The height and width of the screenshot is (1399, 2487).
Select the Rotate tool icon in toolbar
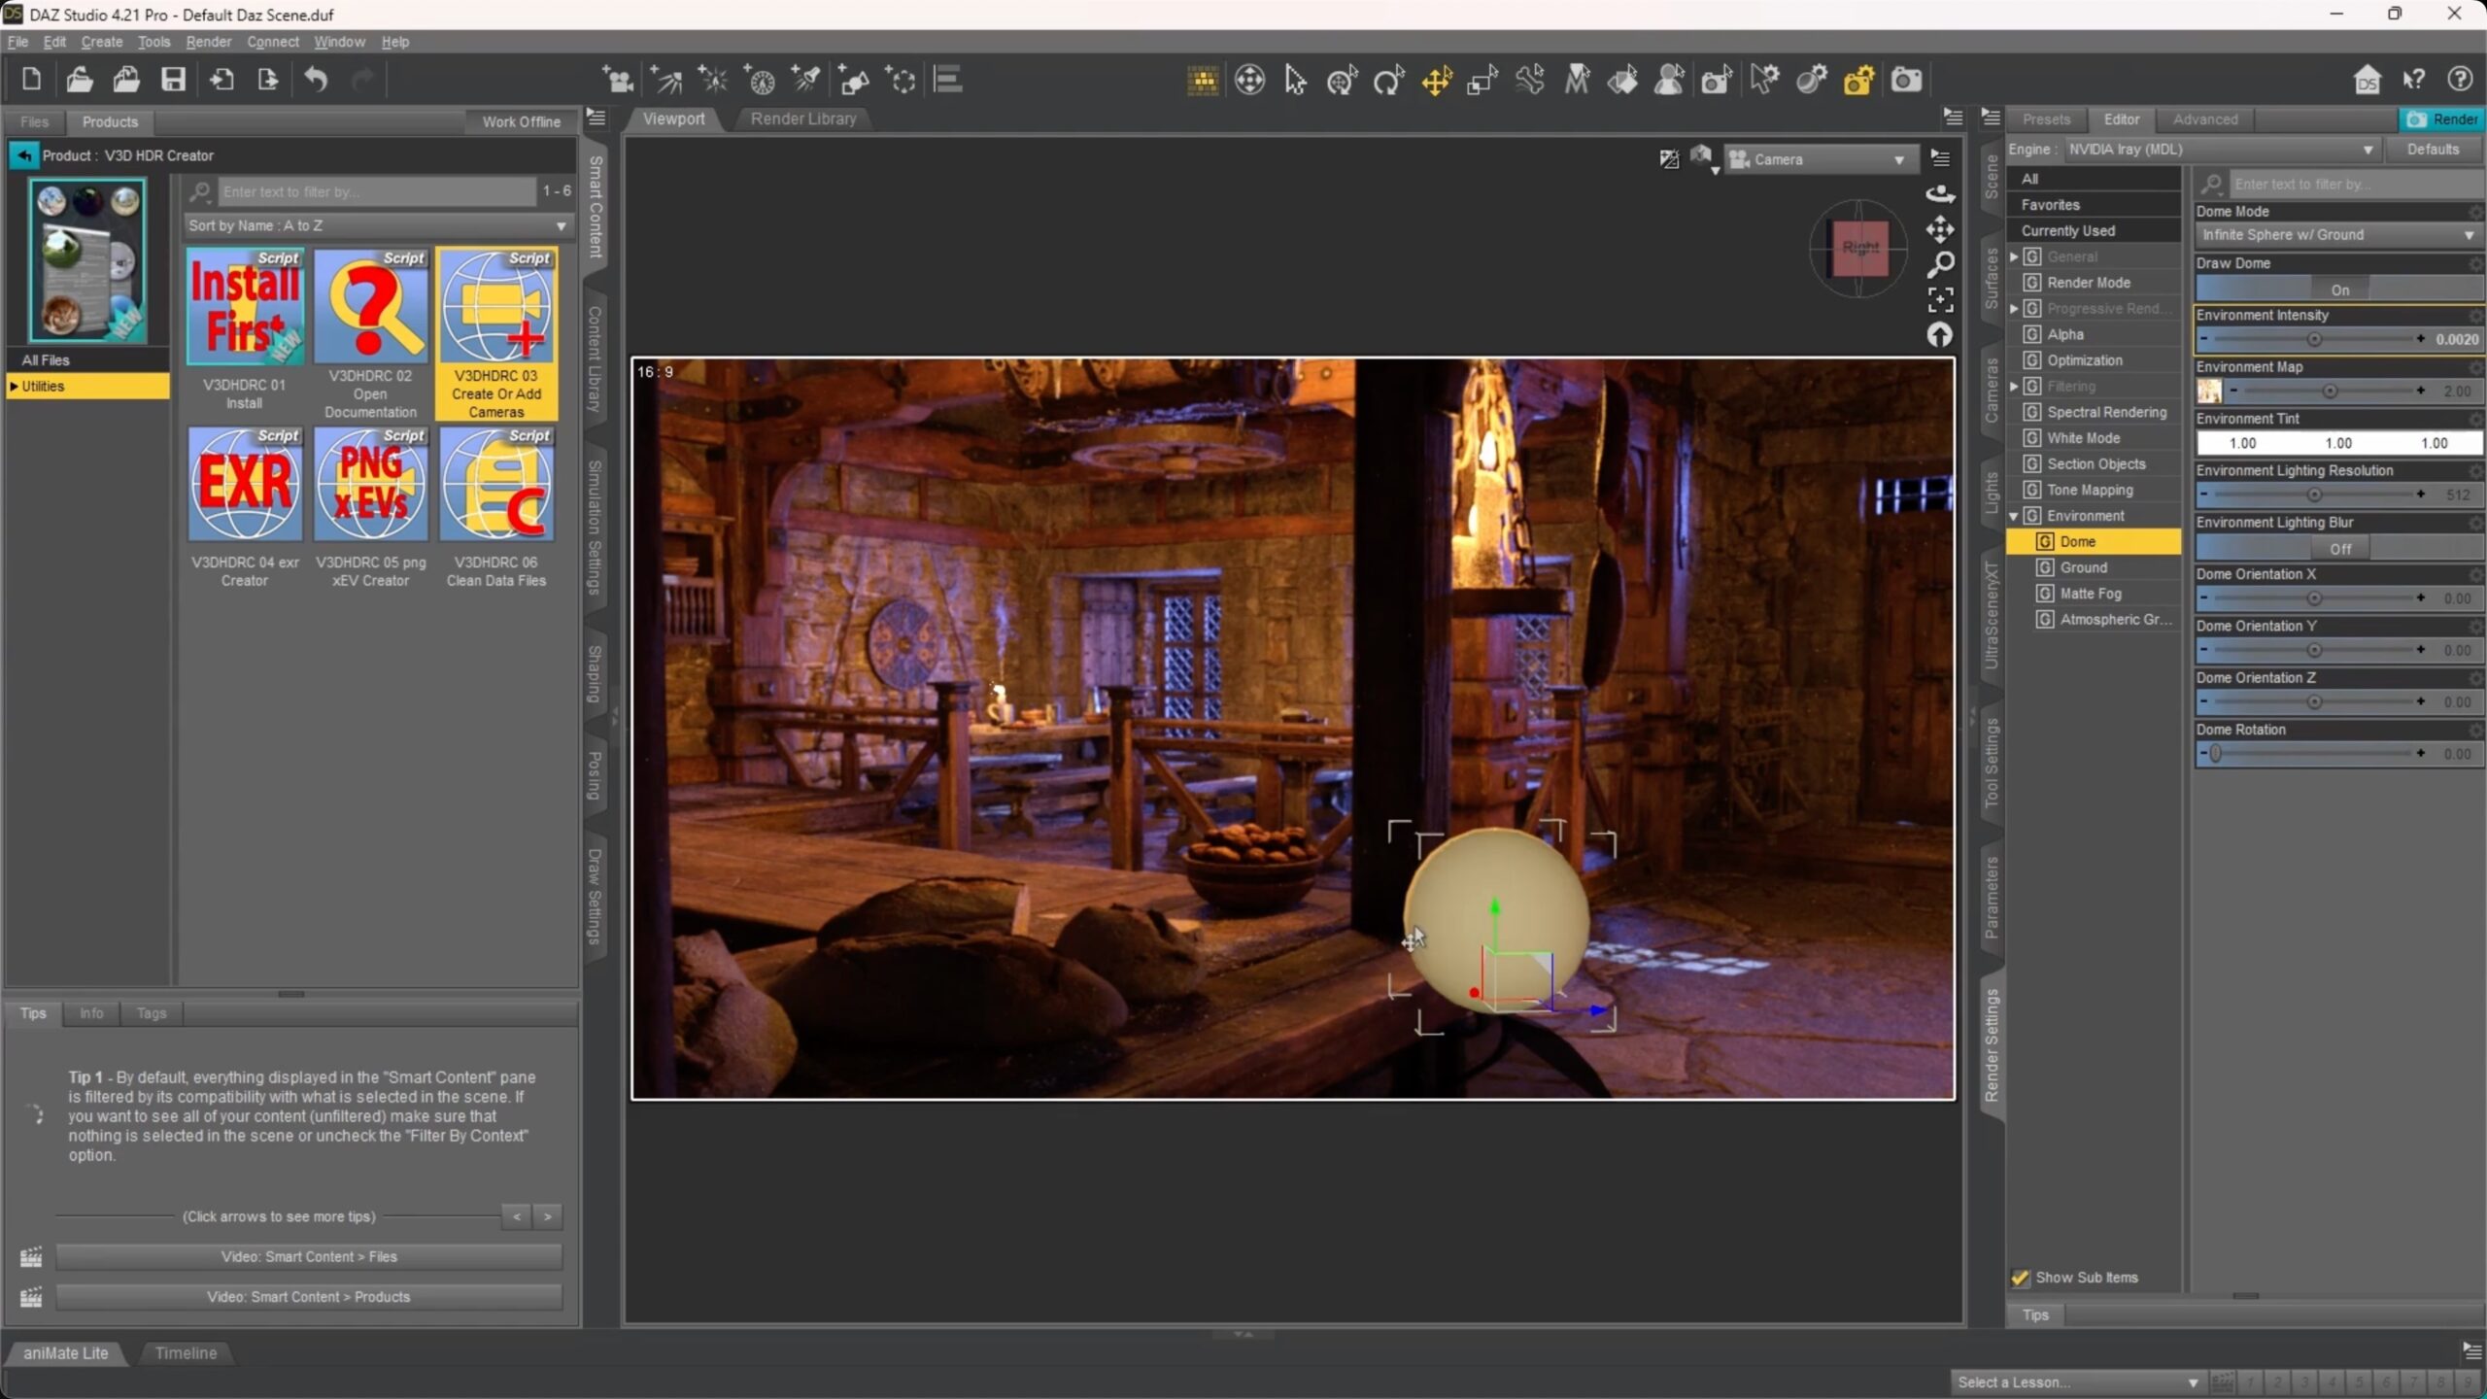point(1388,80)
